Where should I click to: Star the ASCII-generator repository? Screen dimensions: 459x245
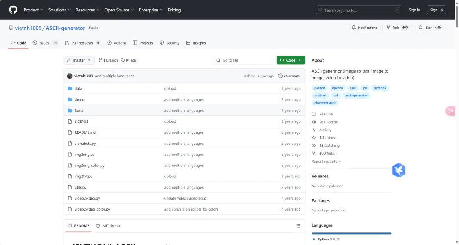pos(430,28)
